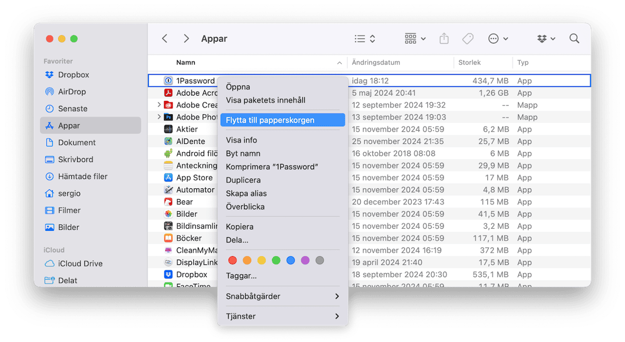Open Bilder in the sidebar

pos(90,227)
